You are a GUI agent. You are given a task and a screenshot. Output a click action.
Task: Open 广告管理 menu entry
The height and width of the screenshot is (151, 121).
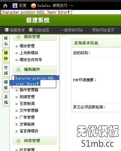(x=27, y=117)
